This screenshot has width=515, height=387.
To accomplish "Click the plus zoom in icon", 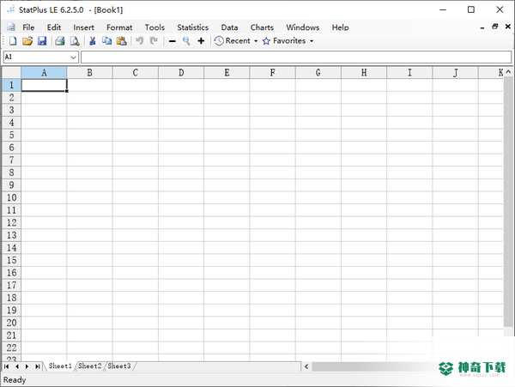I will coord(201,41).
